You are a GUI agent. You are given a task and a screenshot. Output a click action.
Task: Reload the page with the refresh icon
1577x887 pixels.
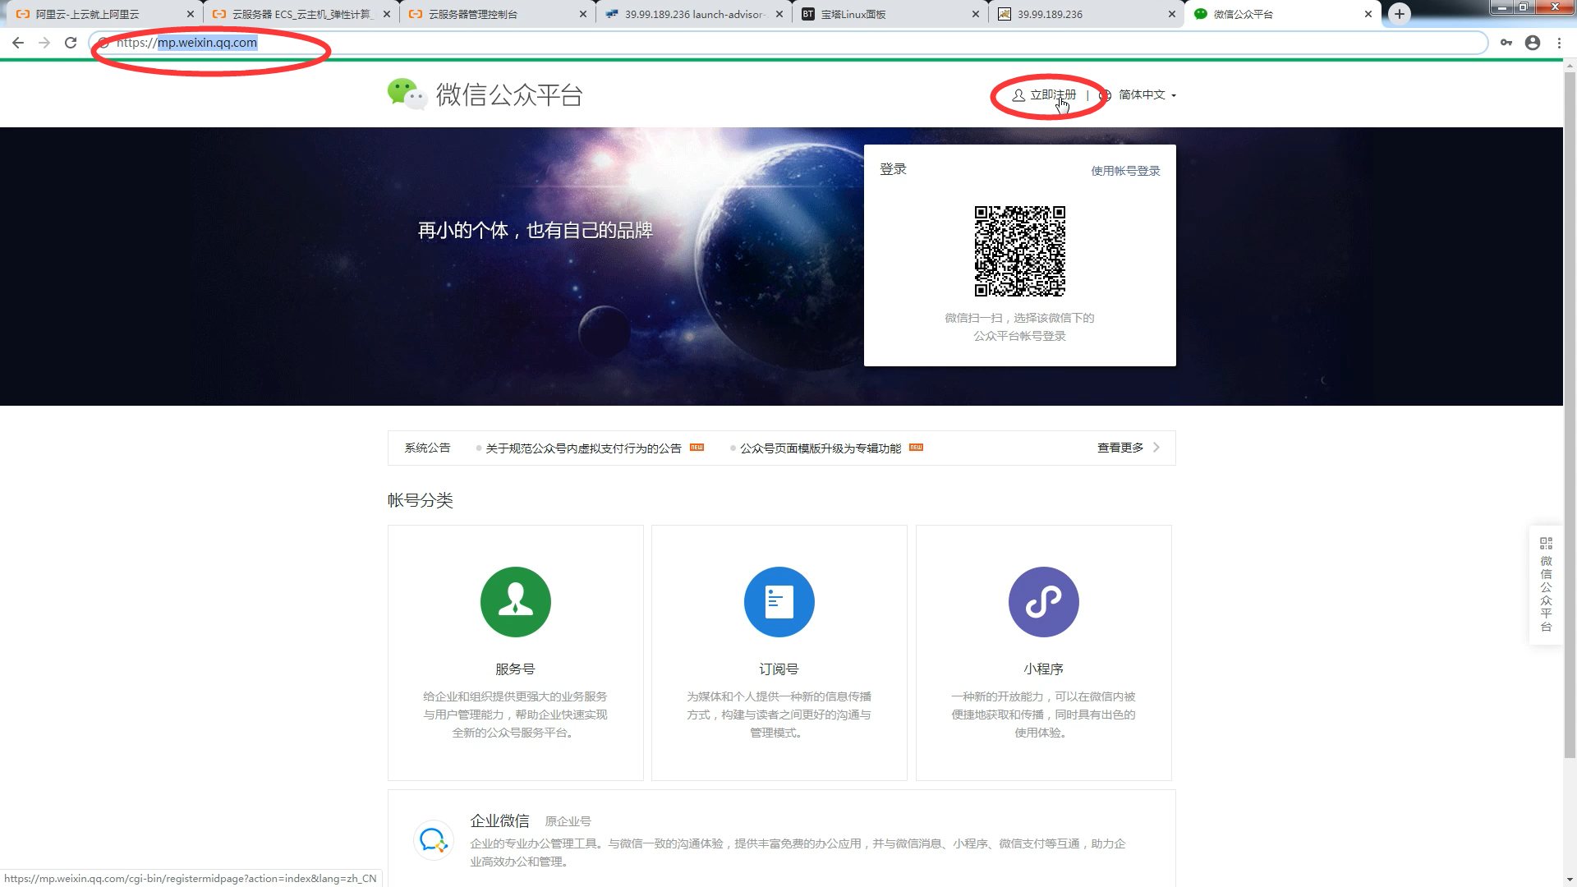point(71,43)
